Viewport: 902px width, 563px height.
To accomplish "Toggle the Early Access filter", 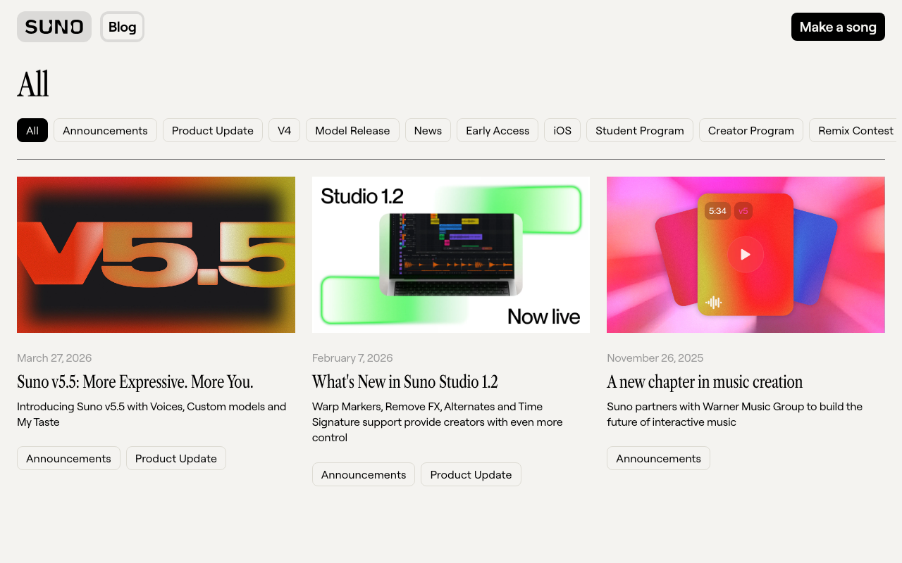I will pyautogui.click(x=497, y=130).
